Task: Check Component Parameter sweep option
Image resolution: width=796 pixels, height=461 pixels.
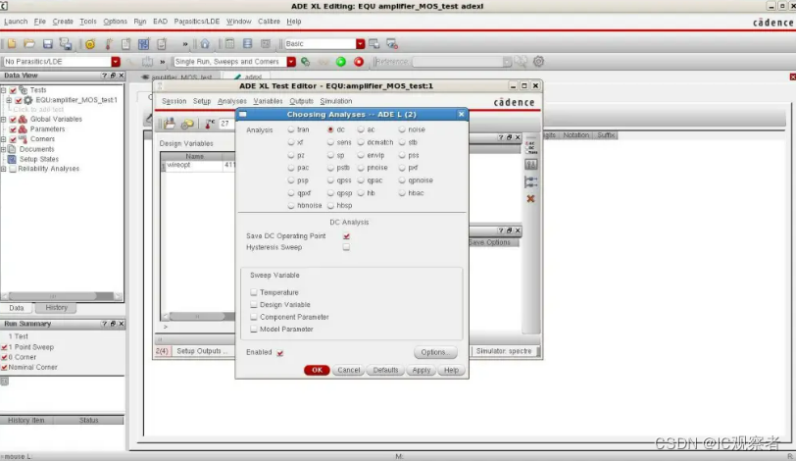Action: [x=254, y=317]
